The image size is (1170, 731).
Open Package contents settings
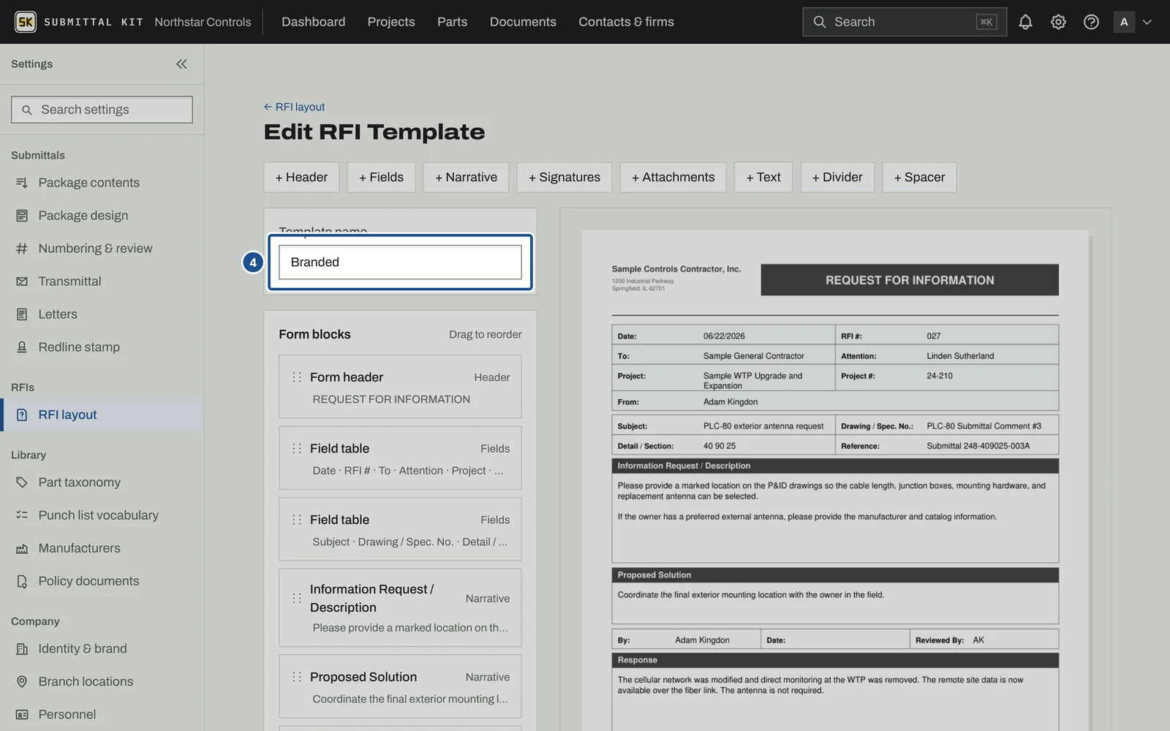(x=88, y=183)
